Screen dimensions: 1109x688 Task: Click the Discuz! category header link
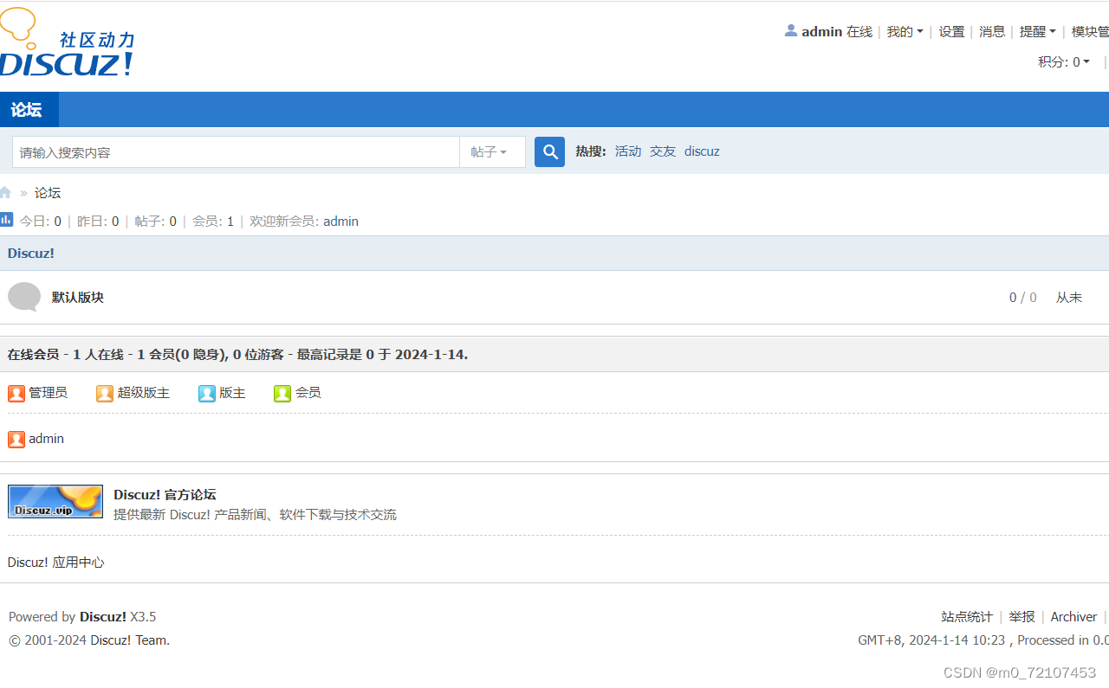coord(31,254)
